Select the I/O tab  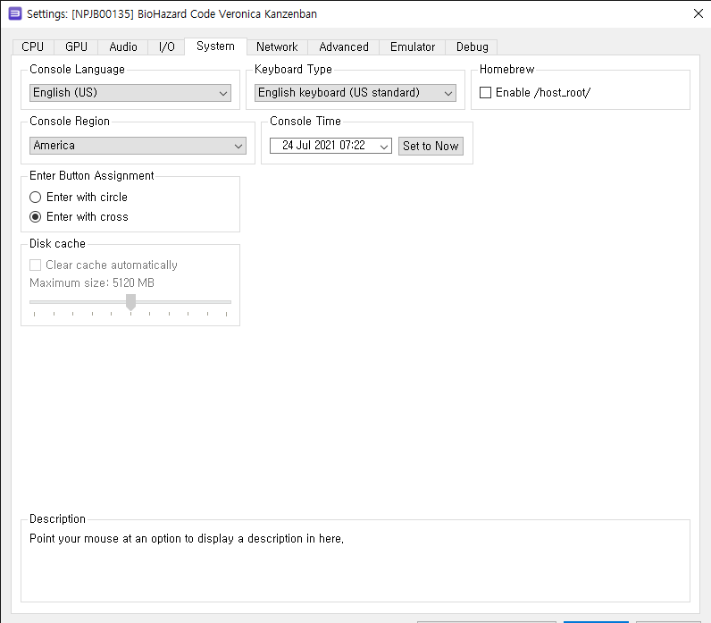tap(166, 46)
